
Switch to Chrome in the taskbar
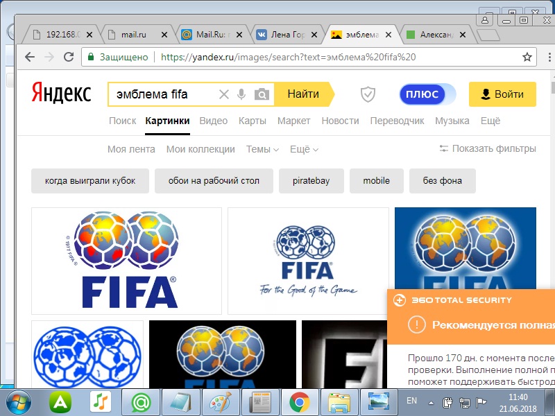300,402
